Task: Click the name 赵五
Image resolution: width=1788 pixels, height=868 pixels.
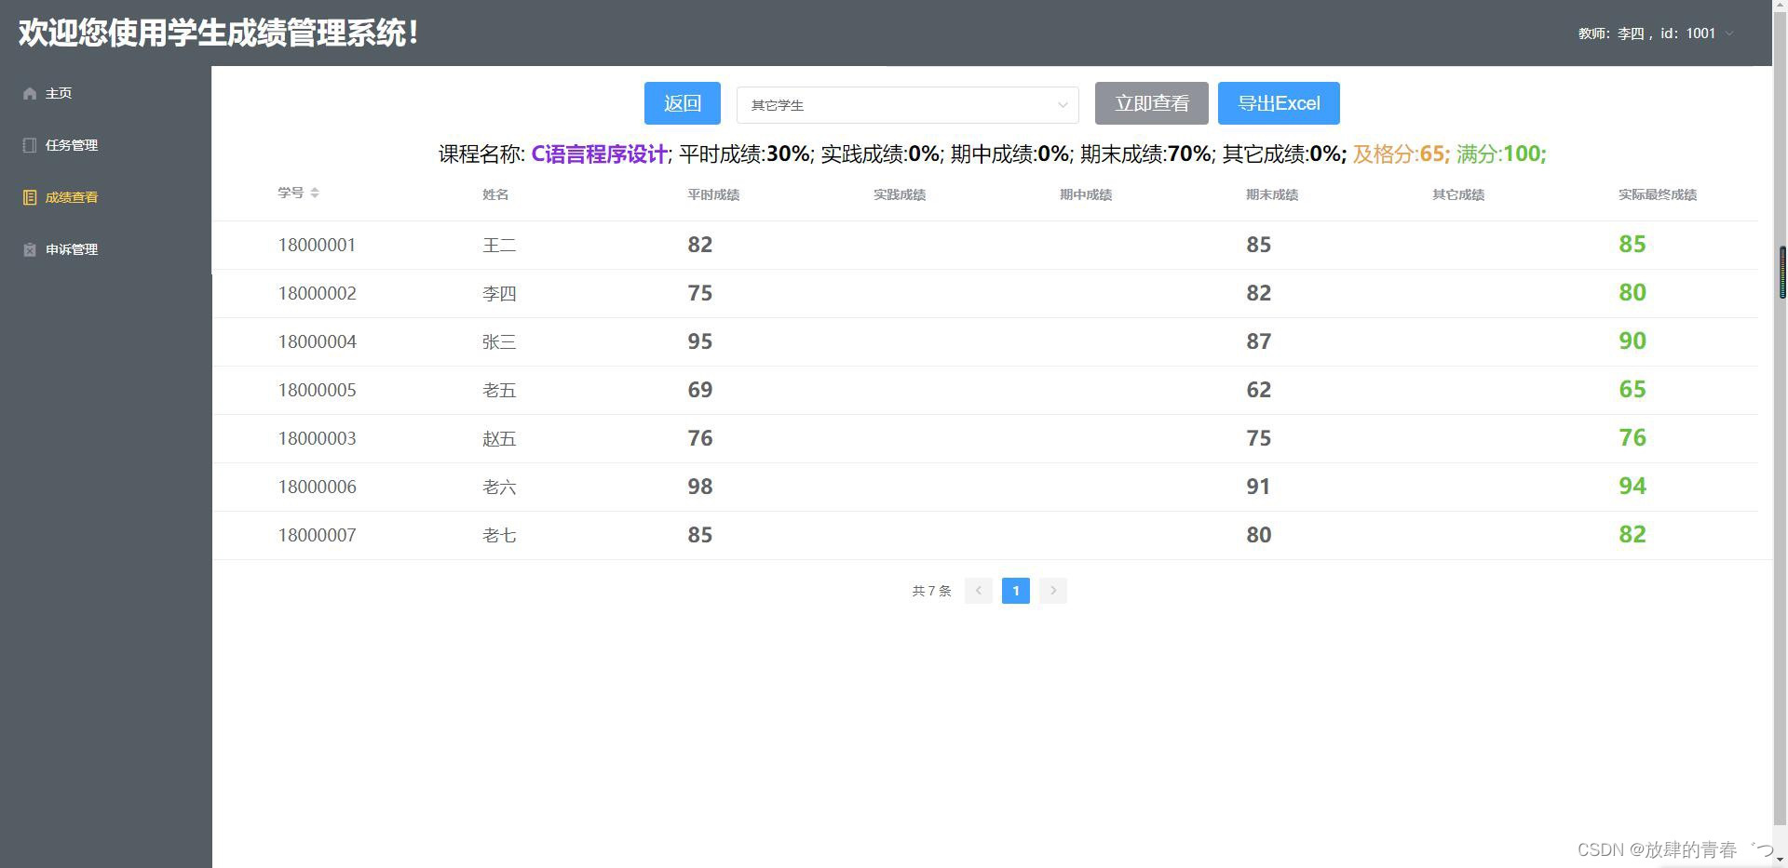Action: point(499,438)
